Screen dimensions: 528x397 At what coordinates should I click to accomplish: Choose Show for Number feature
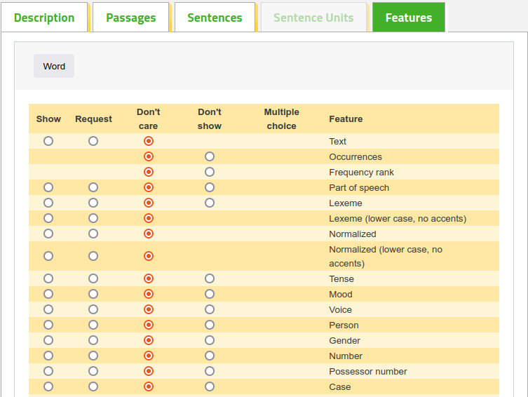click(48, 356)
